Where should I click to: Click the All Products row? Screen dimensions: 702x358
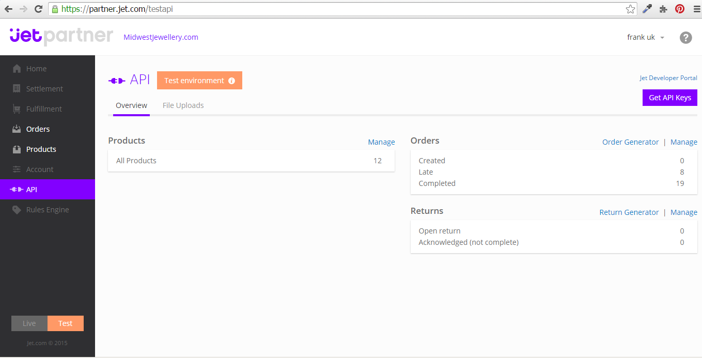pos(251,161)
